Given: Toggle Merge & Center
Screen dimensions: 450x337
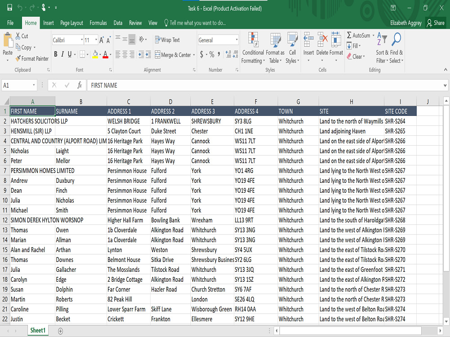Looking at the screenshot, I should pyautogui.click(x=173, y=55).
